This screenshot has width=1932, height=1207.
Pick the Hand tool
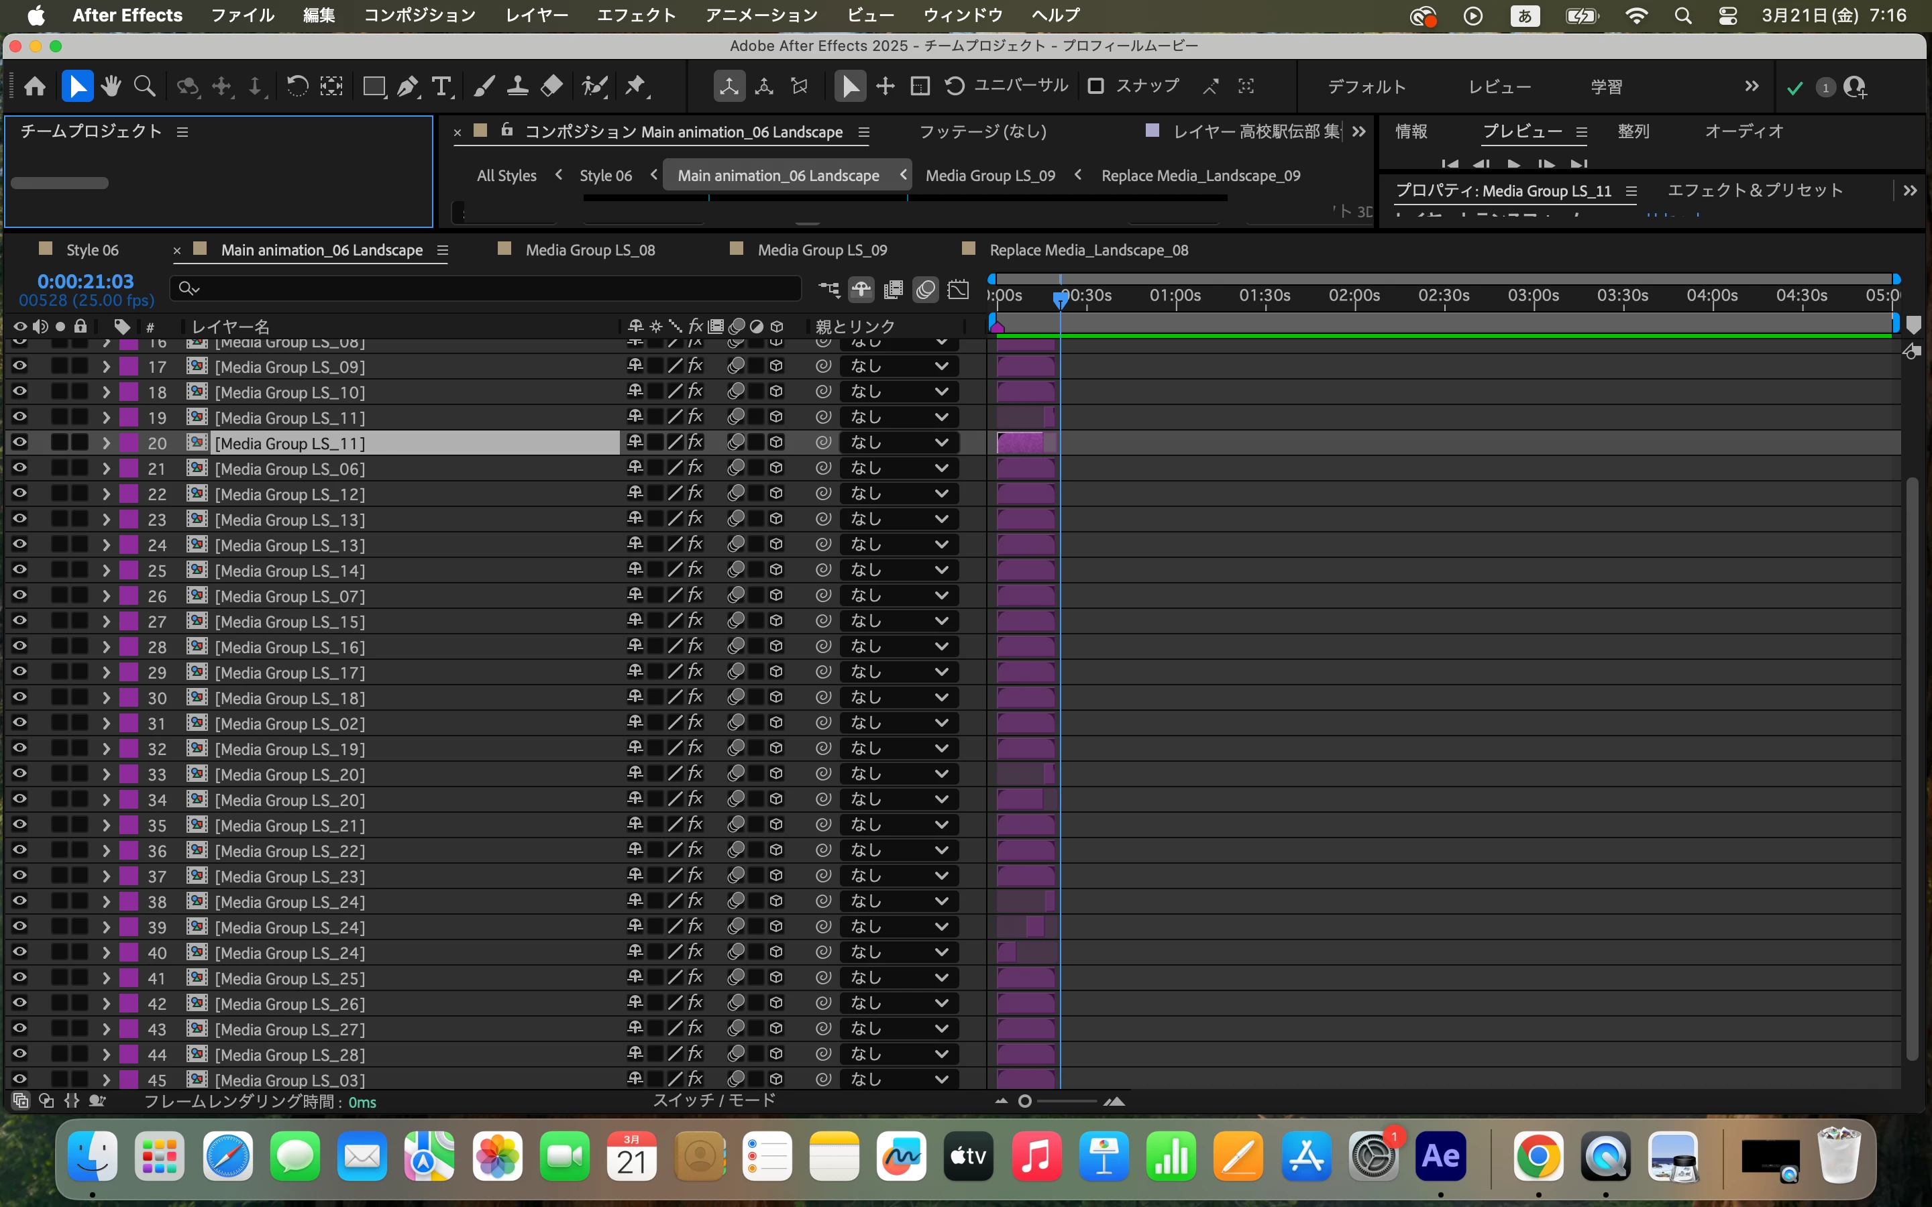tap(111, 87)
